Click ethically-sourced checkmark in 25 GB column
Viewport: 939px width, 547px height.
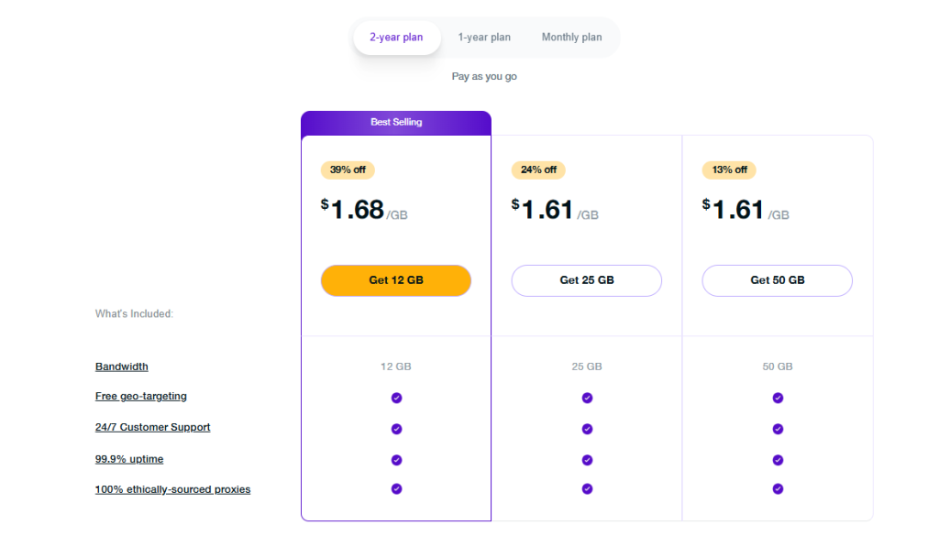(587, 489)
